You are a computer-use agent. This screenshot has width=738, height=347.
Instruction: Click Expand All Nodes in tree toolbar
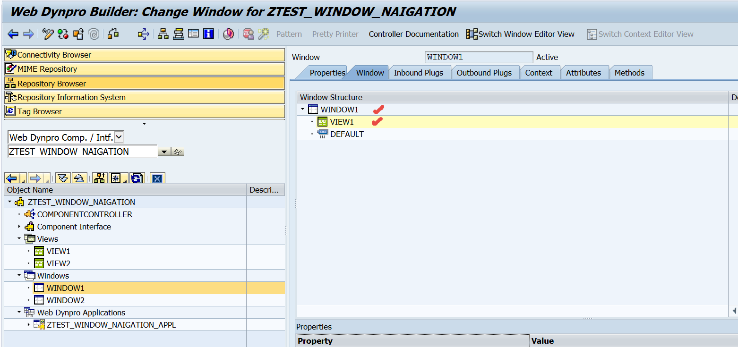(x=62, y=178)
